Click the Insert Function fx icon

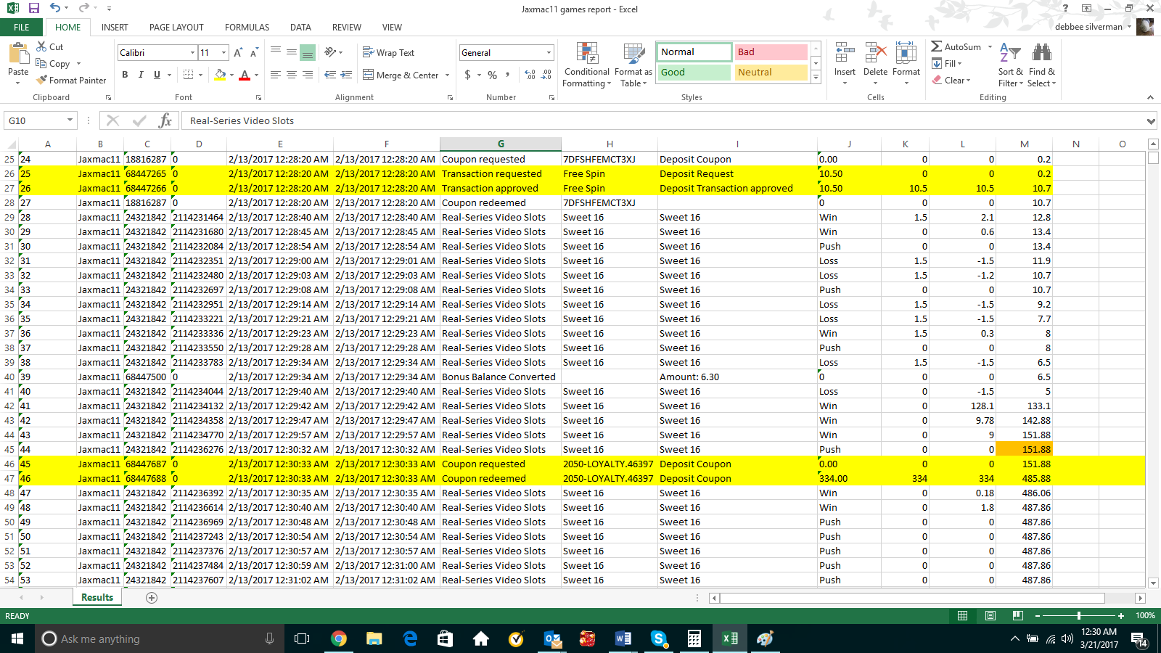coord(165,120)
